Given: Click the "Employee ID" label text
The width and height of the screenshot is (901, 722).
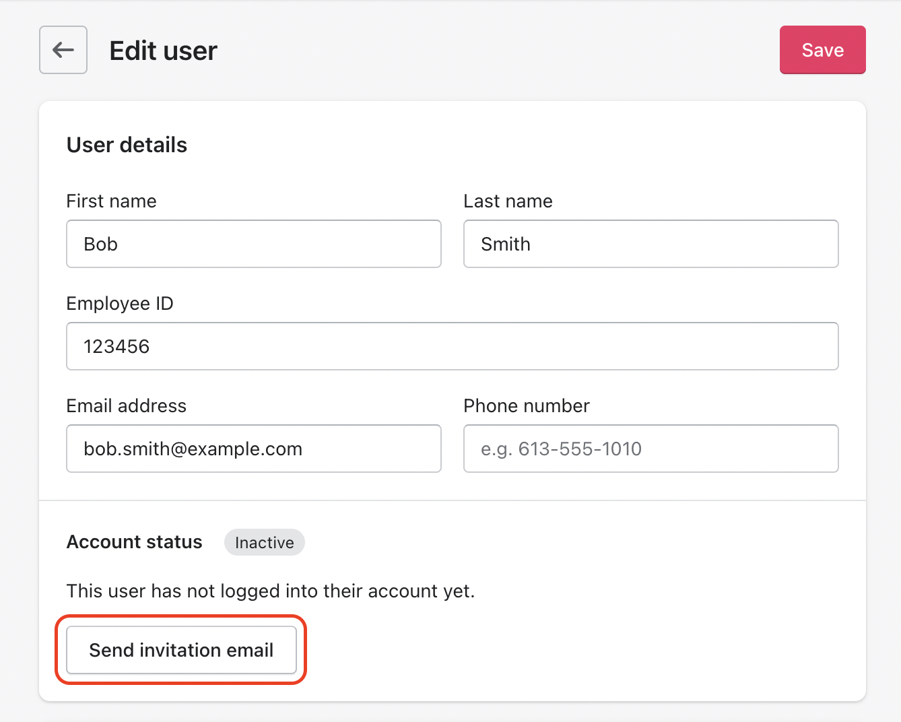Looking at the screenshot, I should click(x=119, y=304).
